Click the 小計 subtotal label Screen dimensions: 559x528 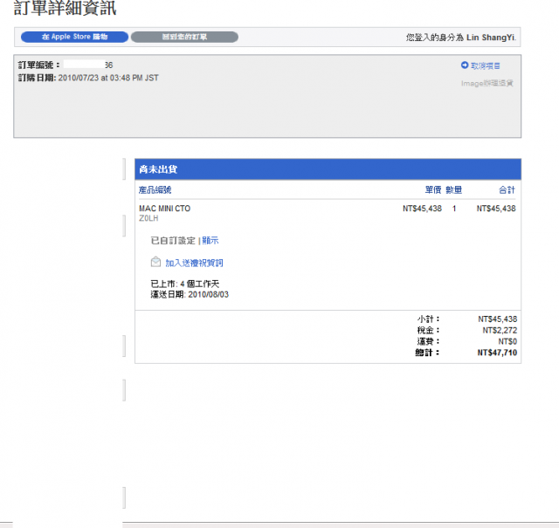tap(429, 319)
